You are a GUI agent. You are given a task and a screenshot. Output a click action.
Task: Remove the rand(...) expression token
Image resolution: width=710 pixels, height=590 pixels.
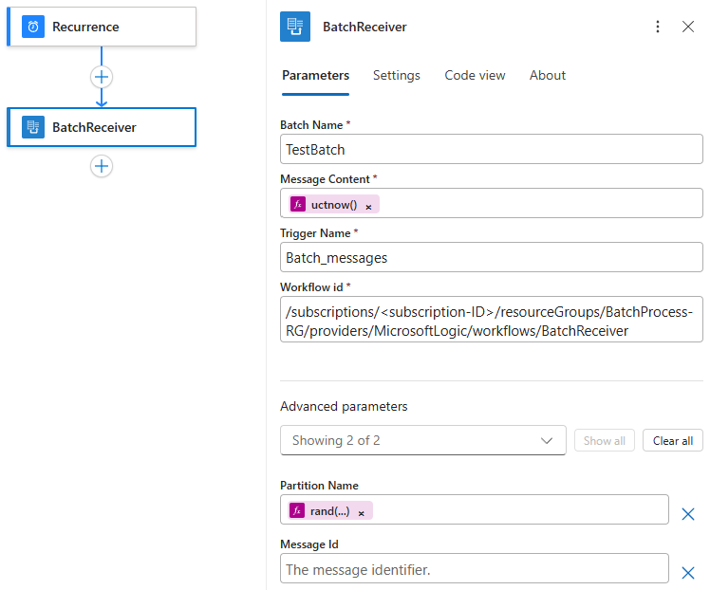362,513
